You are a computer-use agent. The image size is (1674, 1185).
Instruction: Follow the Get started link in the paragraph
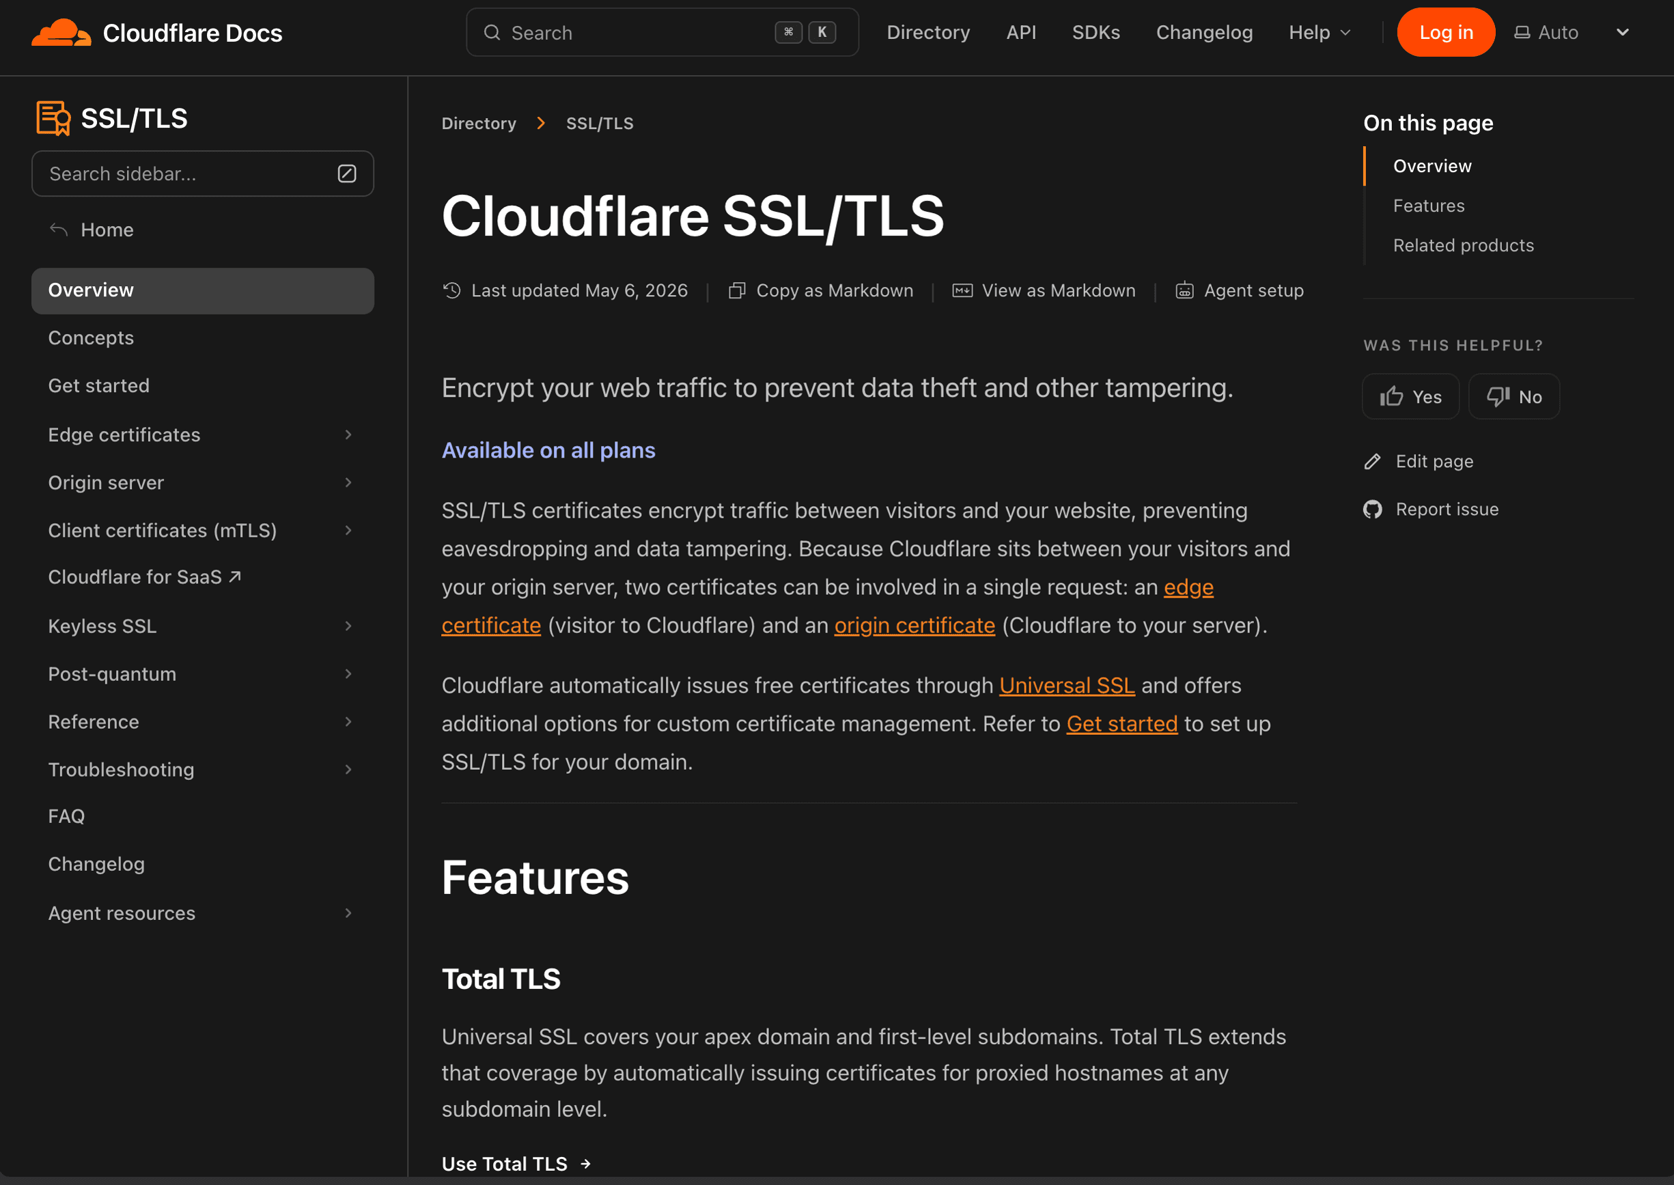(x=1121, y=724)
